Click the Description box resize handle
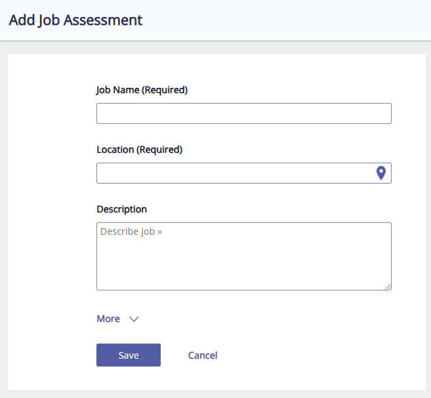The width and height of the screenshot is (431, 398). coord(388,287)
